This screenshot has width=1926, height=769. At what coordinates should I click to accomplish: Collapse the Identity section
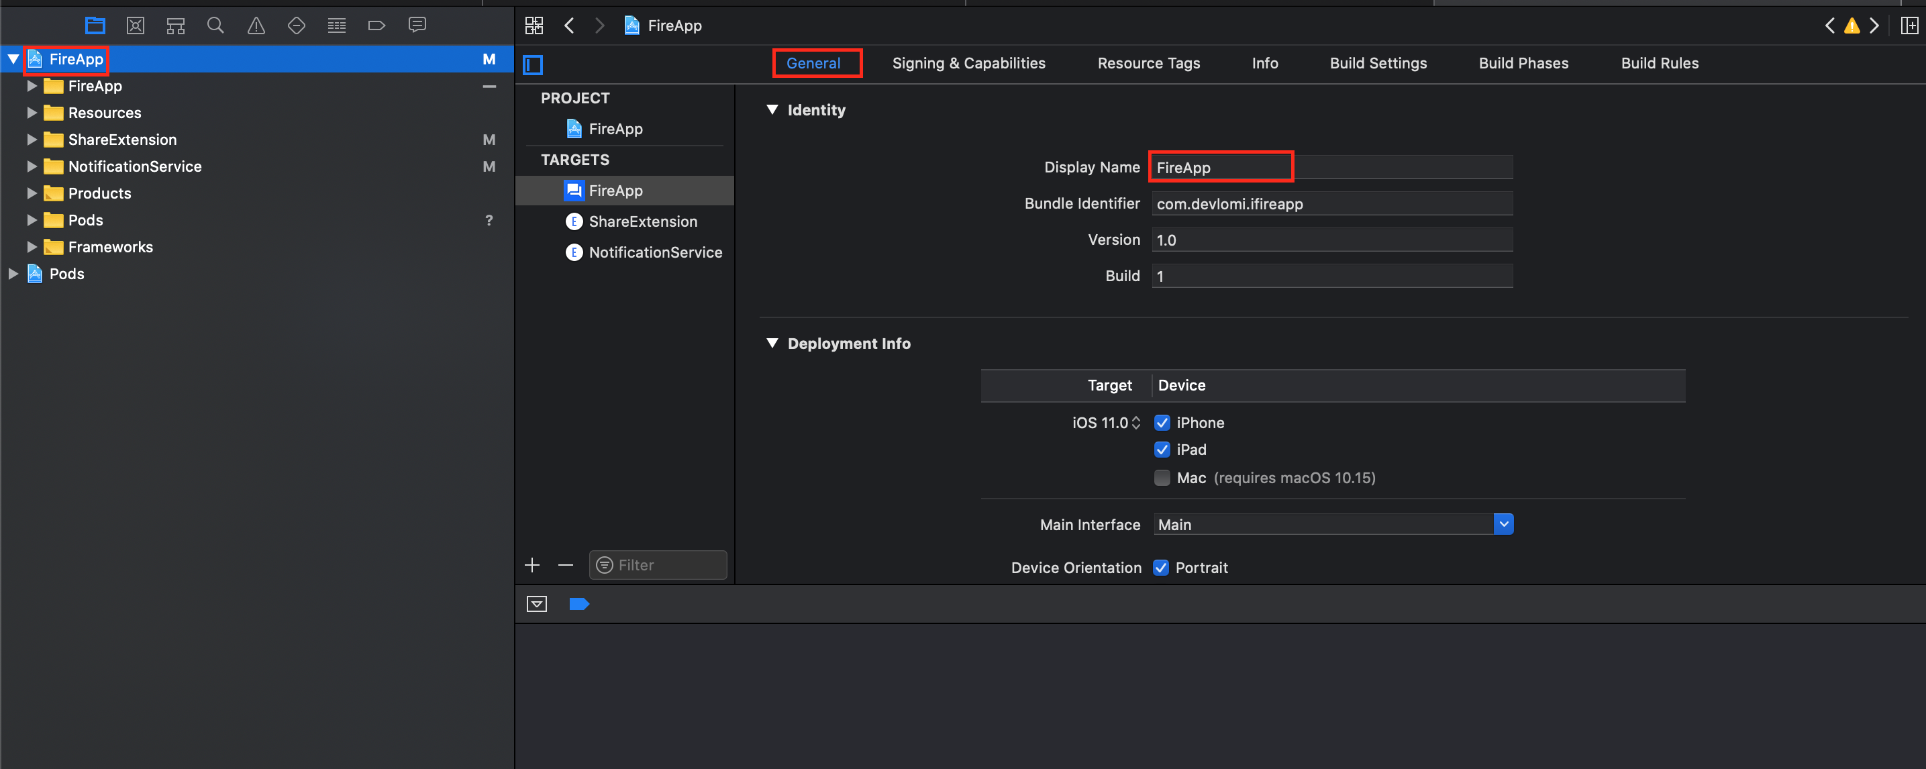coord(772,110)
